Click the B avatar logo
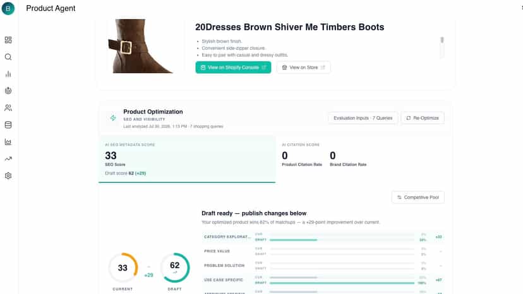523x294 pixels. click(x=8, y=8)
